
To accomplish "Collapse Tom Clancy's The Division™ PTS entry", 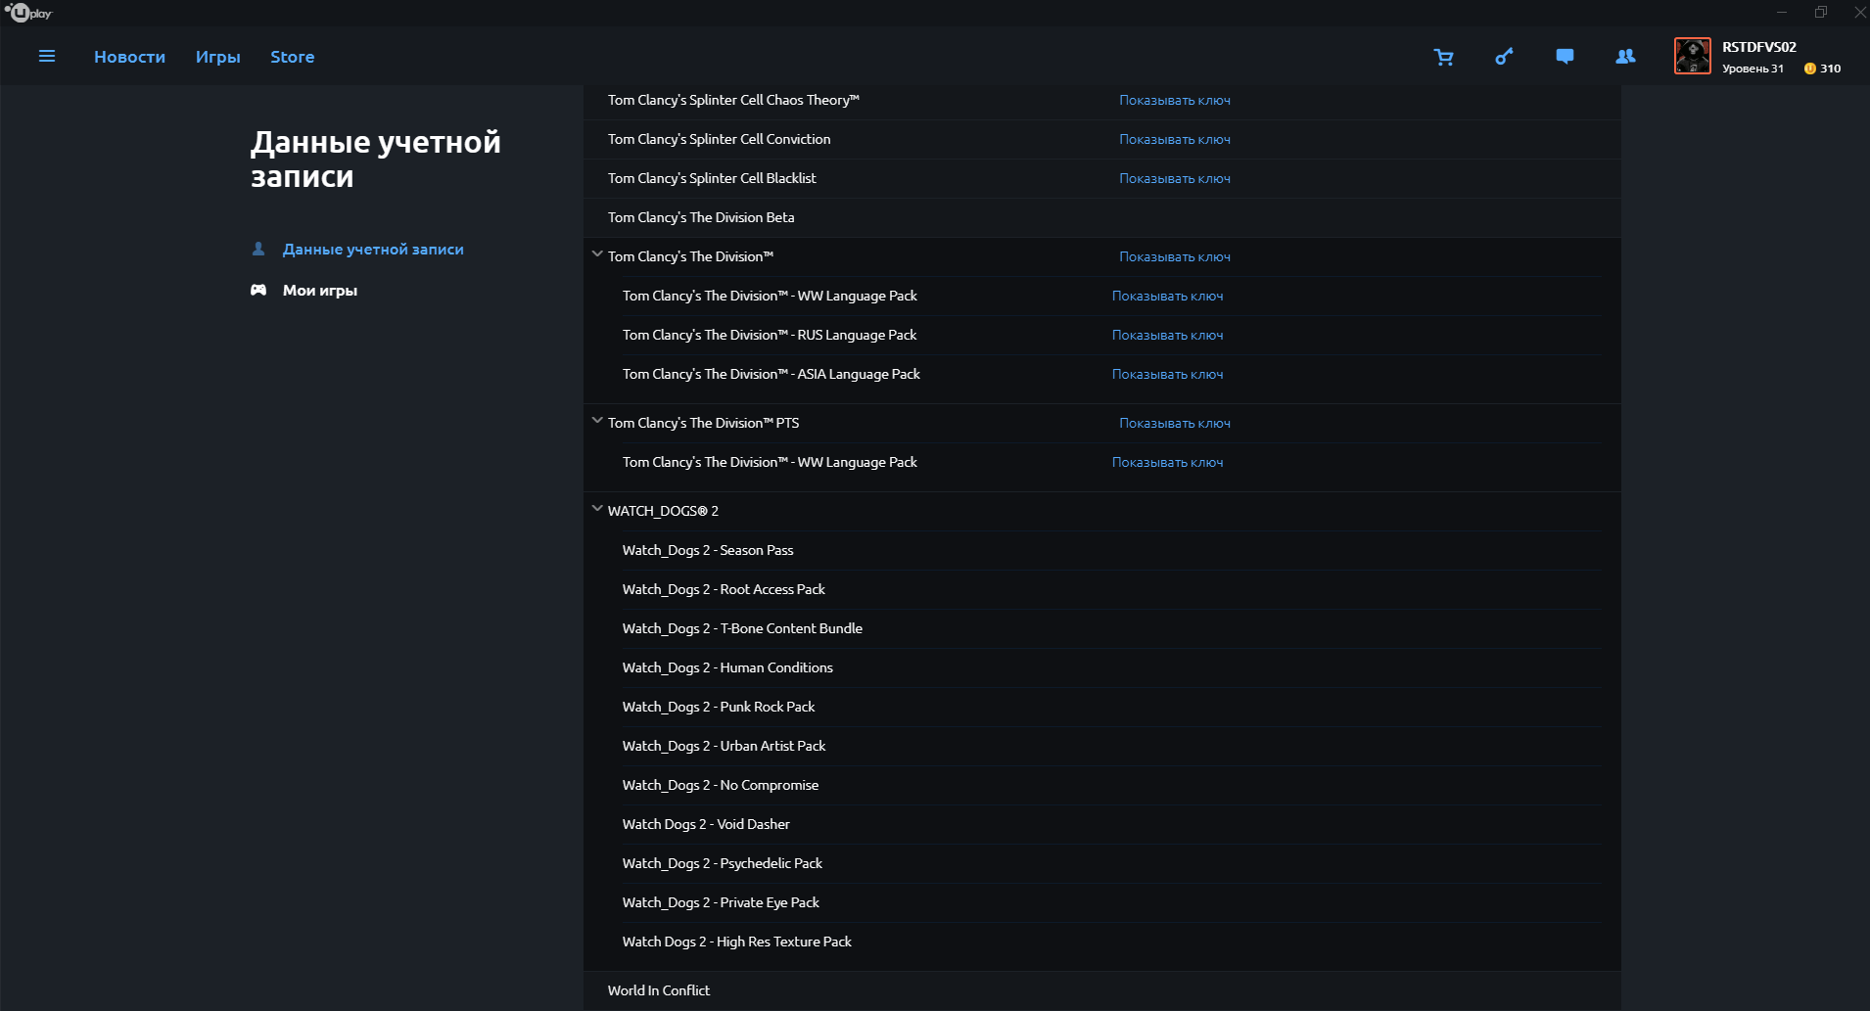I will tap(597, 421).
